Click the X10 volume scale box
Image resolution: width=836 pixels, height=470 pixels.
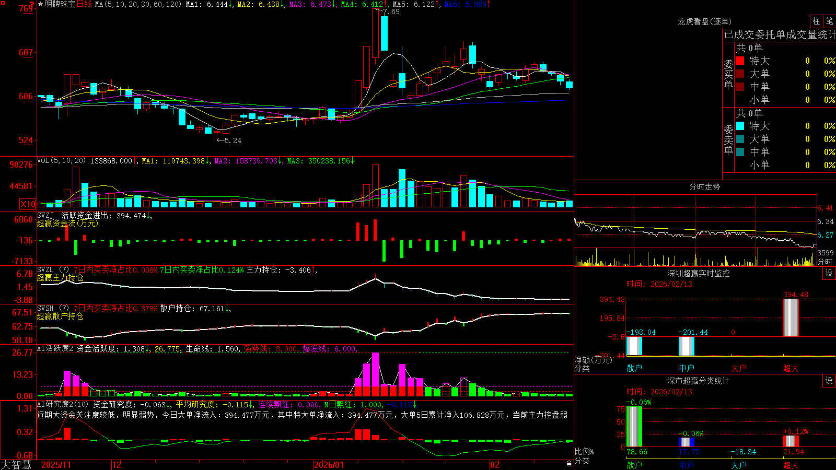pos(28,204)
